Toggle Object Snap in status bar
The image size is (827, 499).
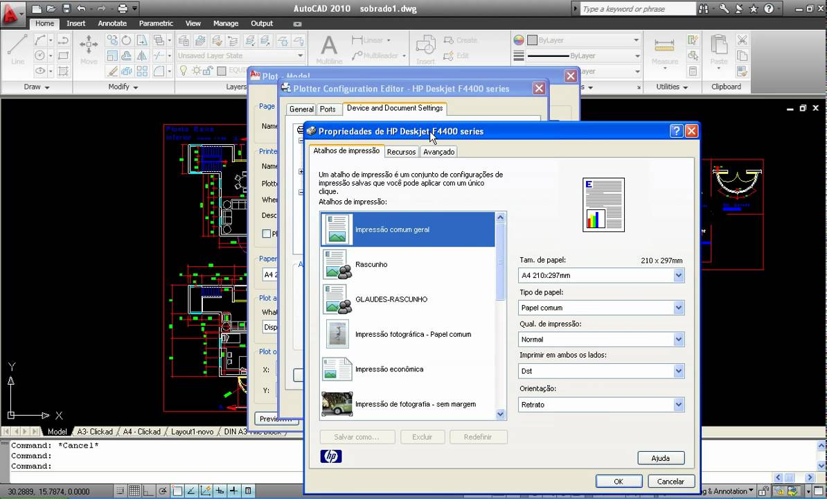[177, 491]
